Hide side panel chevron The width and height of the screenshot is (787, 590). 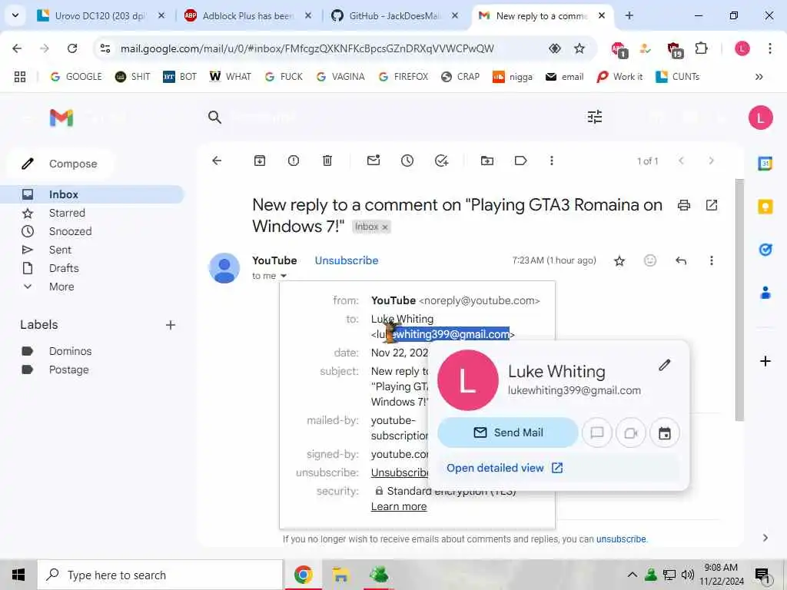tap(765, 538)
